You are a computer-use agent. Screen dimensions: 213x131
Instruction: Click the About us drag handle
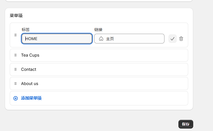[x=16, y=84]
